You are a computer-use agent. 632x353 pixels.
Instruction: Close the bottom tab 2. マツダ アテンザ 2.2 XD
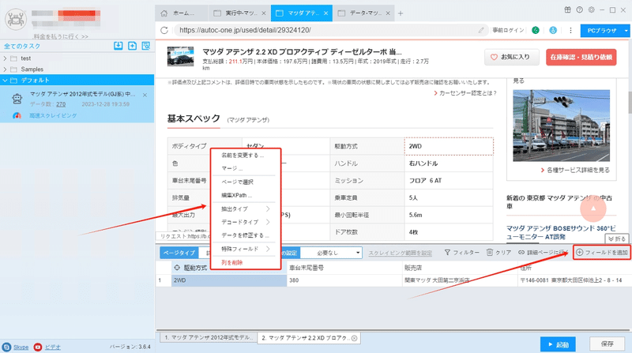[x=354, y=338]
